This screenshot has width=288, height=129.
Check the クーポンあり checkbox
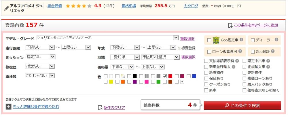206,84
